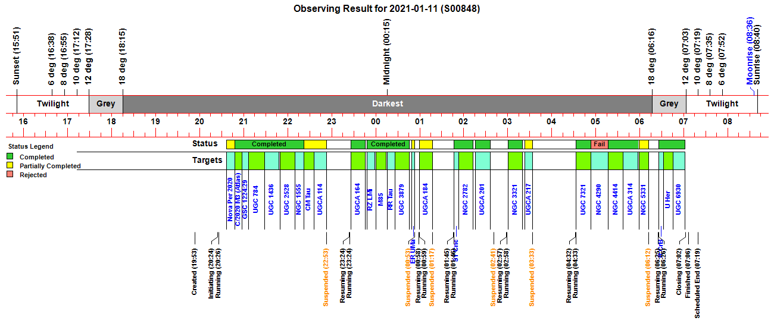Viewport: 774px width, 333px height.
Task: Click the Sunset (15:51) marker label
Action: pyautogui.click(x=17, y=55)
